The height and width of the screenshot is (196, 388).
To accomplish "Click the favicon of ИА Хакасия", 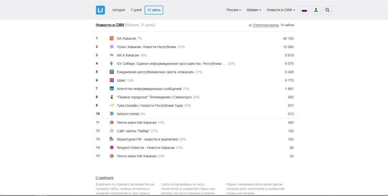I will point(112,38).
